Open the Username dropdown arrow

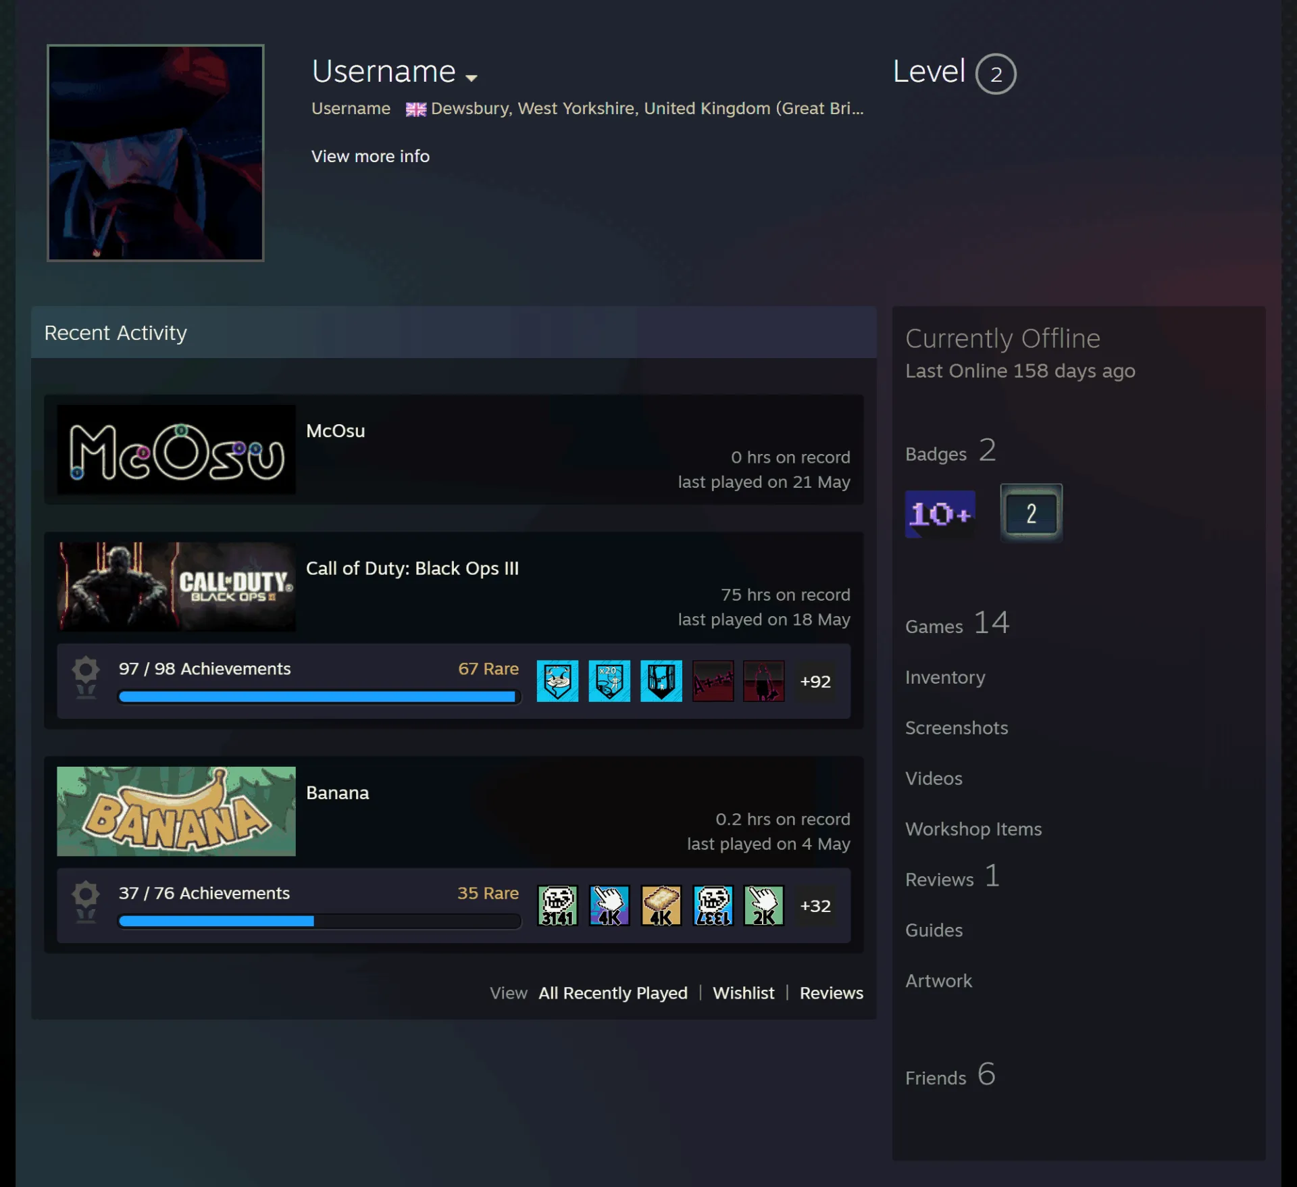(472, 77)
